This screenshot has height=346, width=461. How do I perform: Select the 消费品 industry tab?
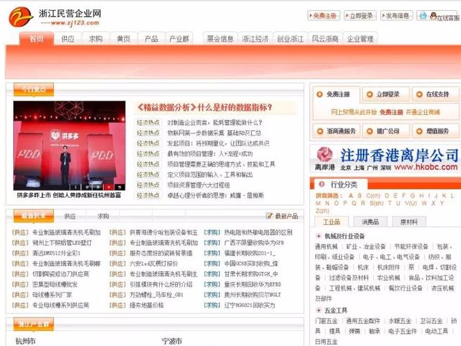tap(370, 222)
